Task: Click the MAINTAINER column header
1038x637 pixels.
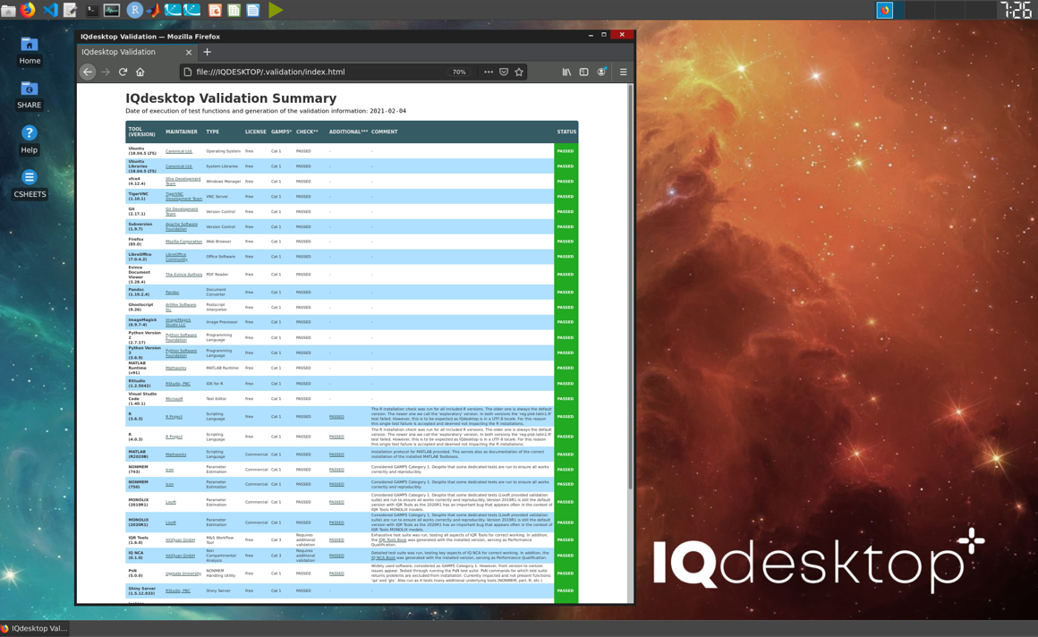Action: click(182, 132)
